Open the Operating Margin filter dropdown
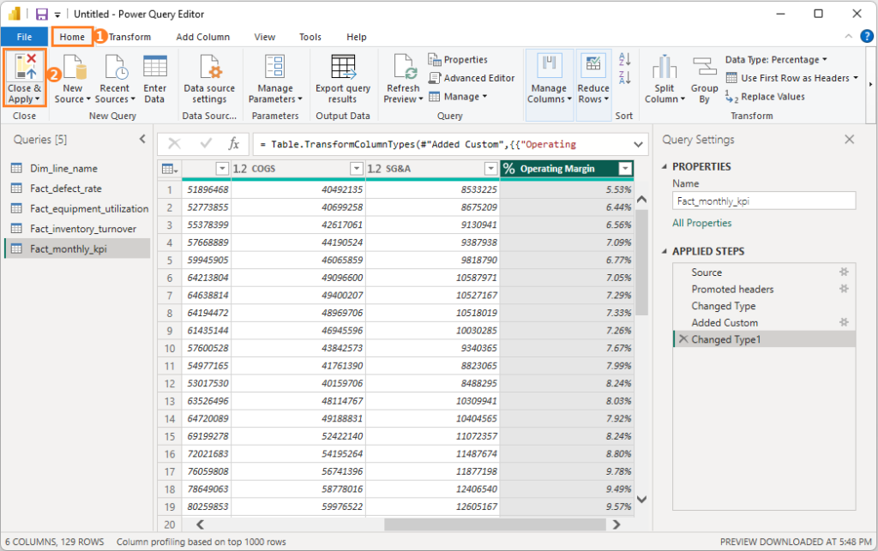878x551 pixels. point(625,168)
